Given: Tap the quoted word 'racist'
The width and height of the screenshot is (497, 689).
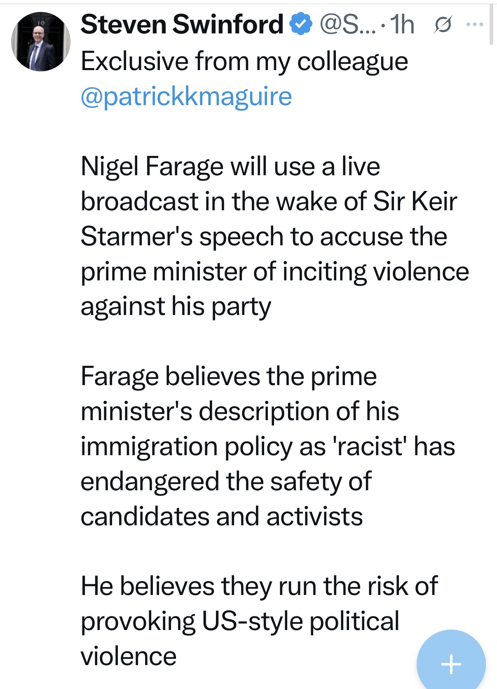Looking at the screenshot, I should point(370,446).
